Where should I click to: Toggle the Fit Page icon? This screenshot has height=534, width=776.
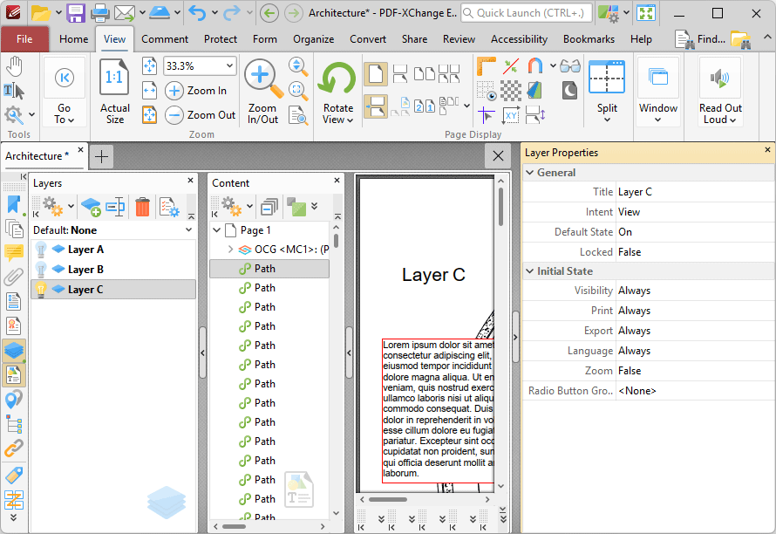tap(149, 115)
